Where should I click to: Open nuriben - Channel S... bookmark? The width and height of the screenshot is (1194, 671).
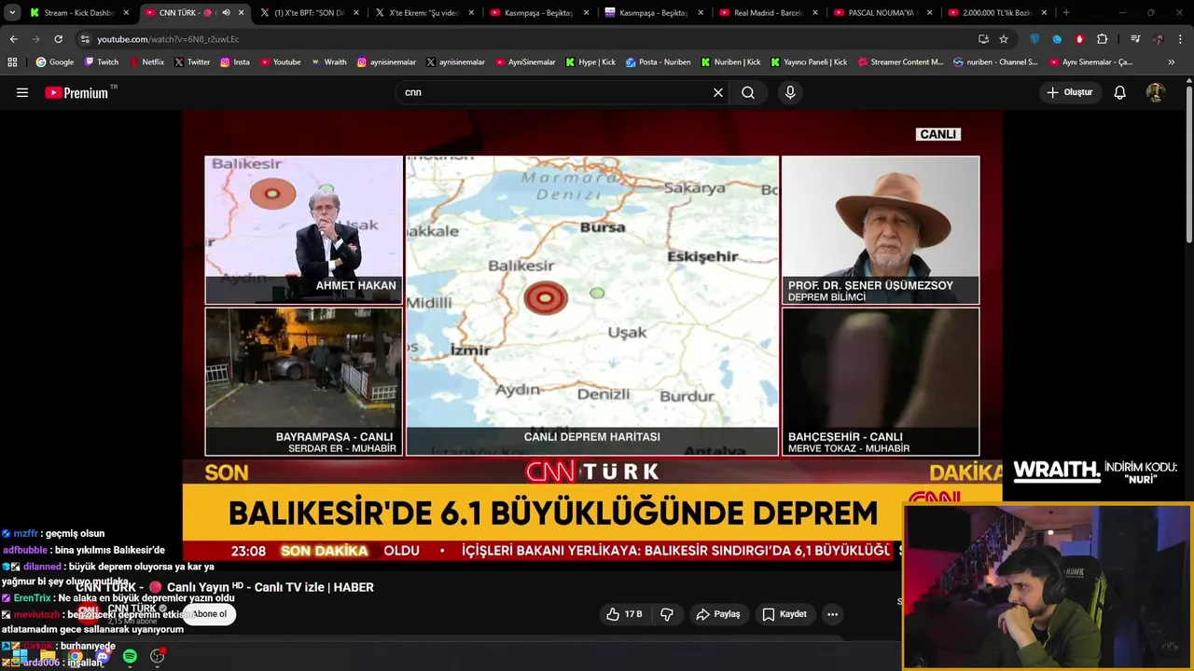995,62
